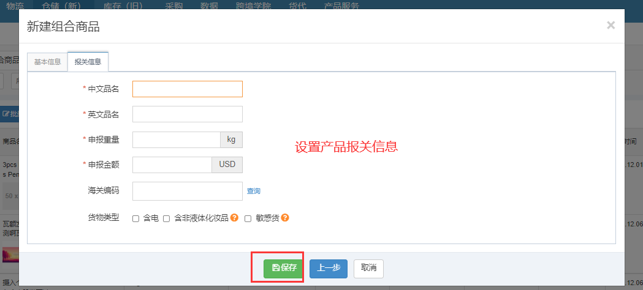This screenshot has width=643, height=290.
Task: Save the product with the 保存 button
Action: 284,268
